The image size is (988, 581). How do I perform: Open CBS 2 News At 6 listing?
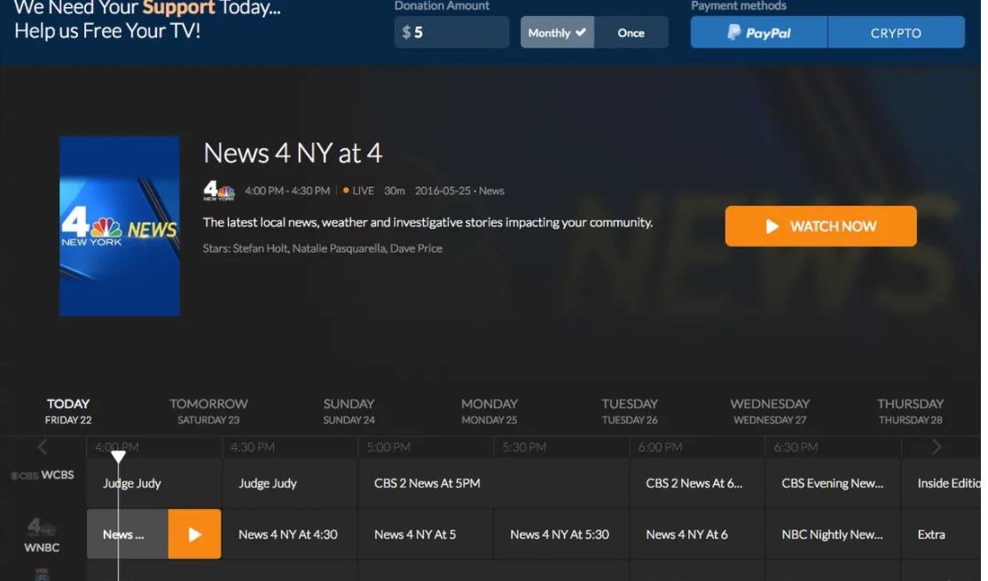(697, 483)
